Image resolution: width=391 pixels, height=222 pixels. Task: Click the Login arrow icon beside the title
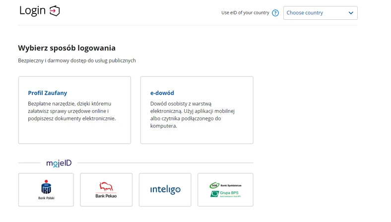click(x=55, y=11)
